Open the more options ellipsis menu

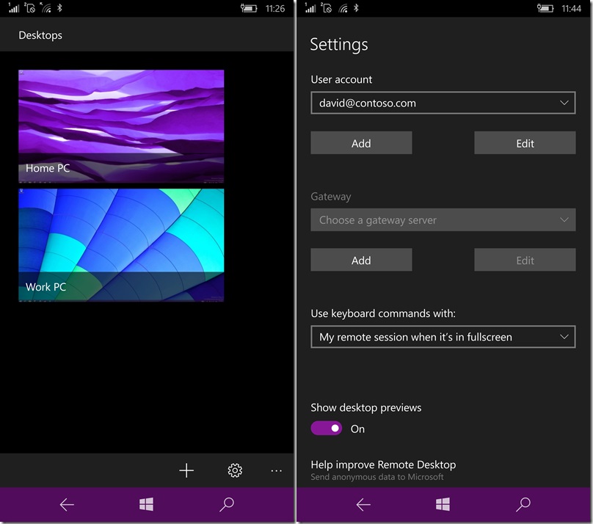click(x=276, y=470)
